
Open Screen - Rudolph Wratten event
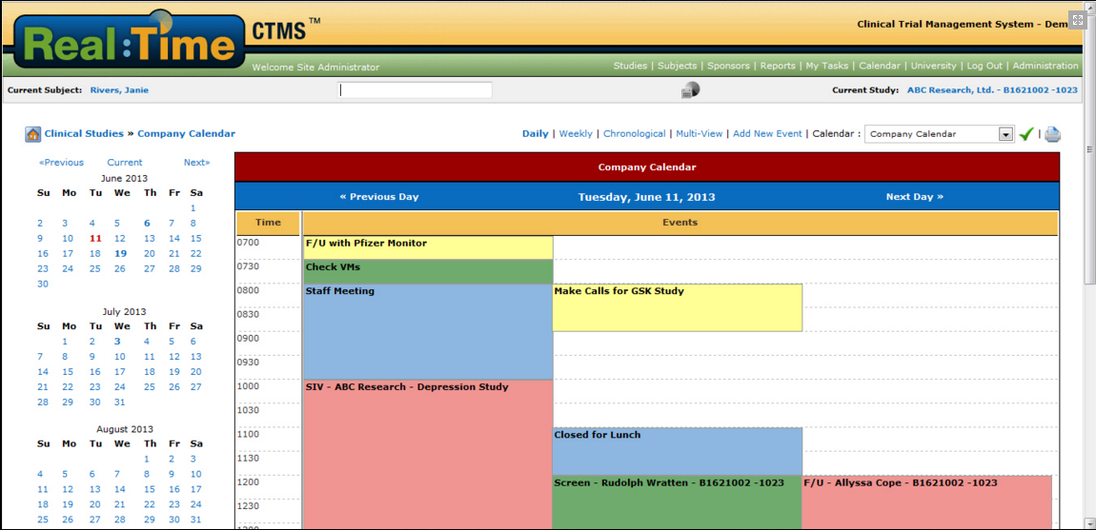coord(678,502)
